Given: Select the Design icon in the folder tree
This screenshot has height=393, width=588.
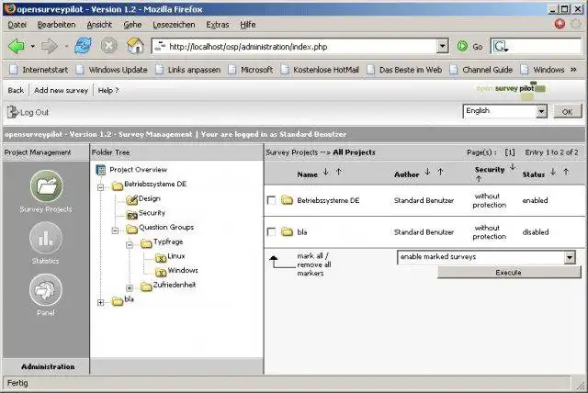Looking at the screenshot, I should [131, 199].
